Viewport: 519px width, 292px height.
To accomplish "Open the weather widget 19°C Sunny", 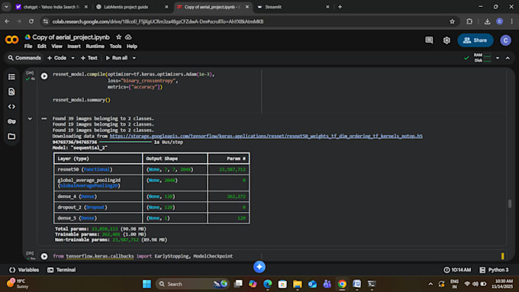I will click(x=18, y=284).
